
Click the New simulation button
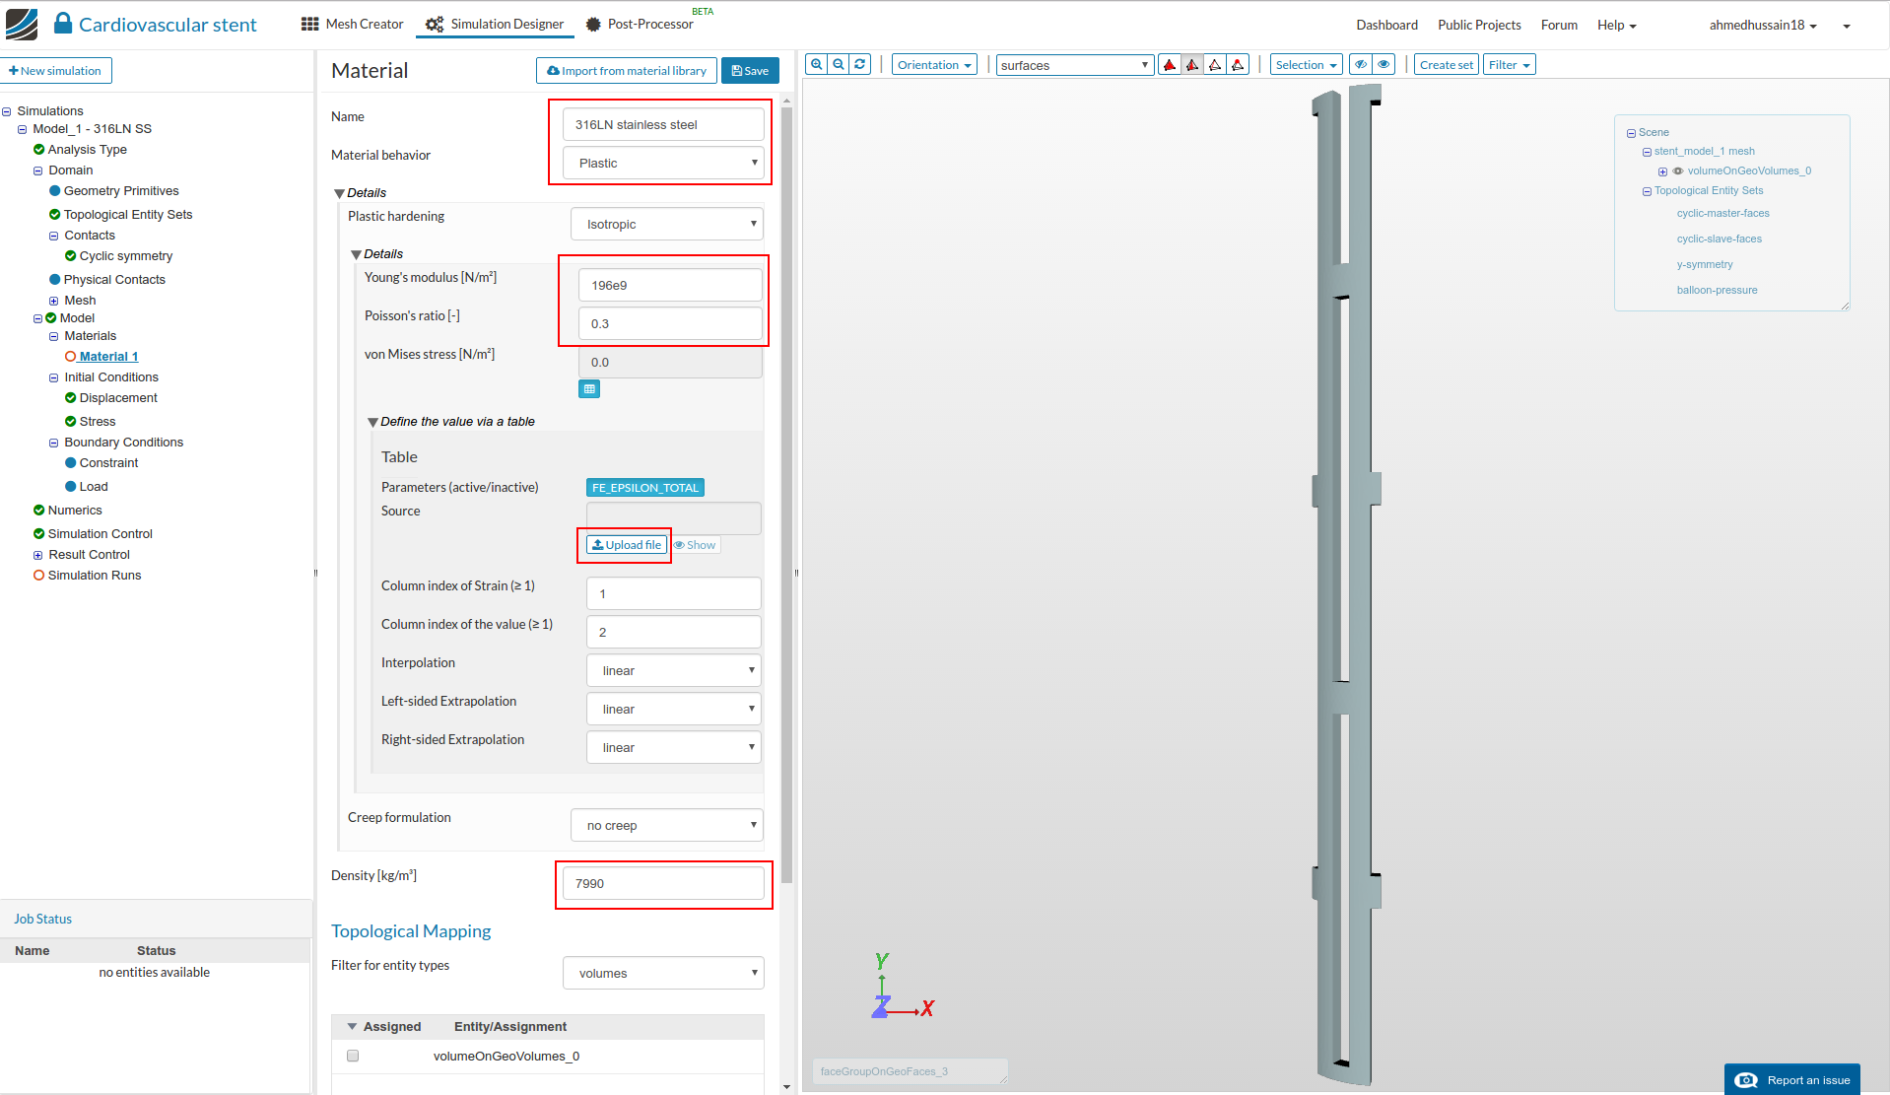click(55, 71)
